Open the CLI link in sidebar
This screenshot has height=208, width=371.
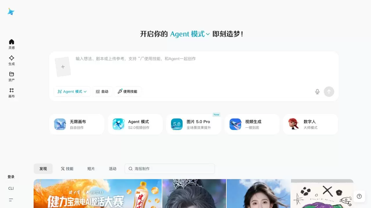[11, 188]
